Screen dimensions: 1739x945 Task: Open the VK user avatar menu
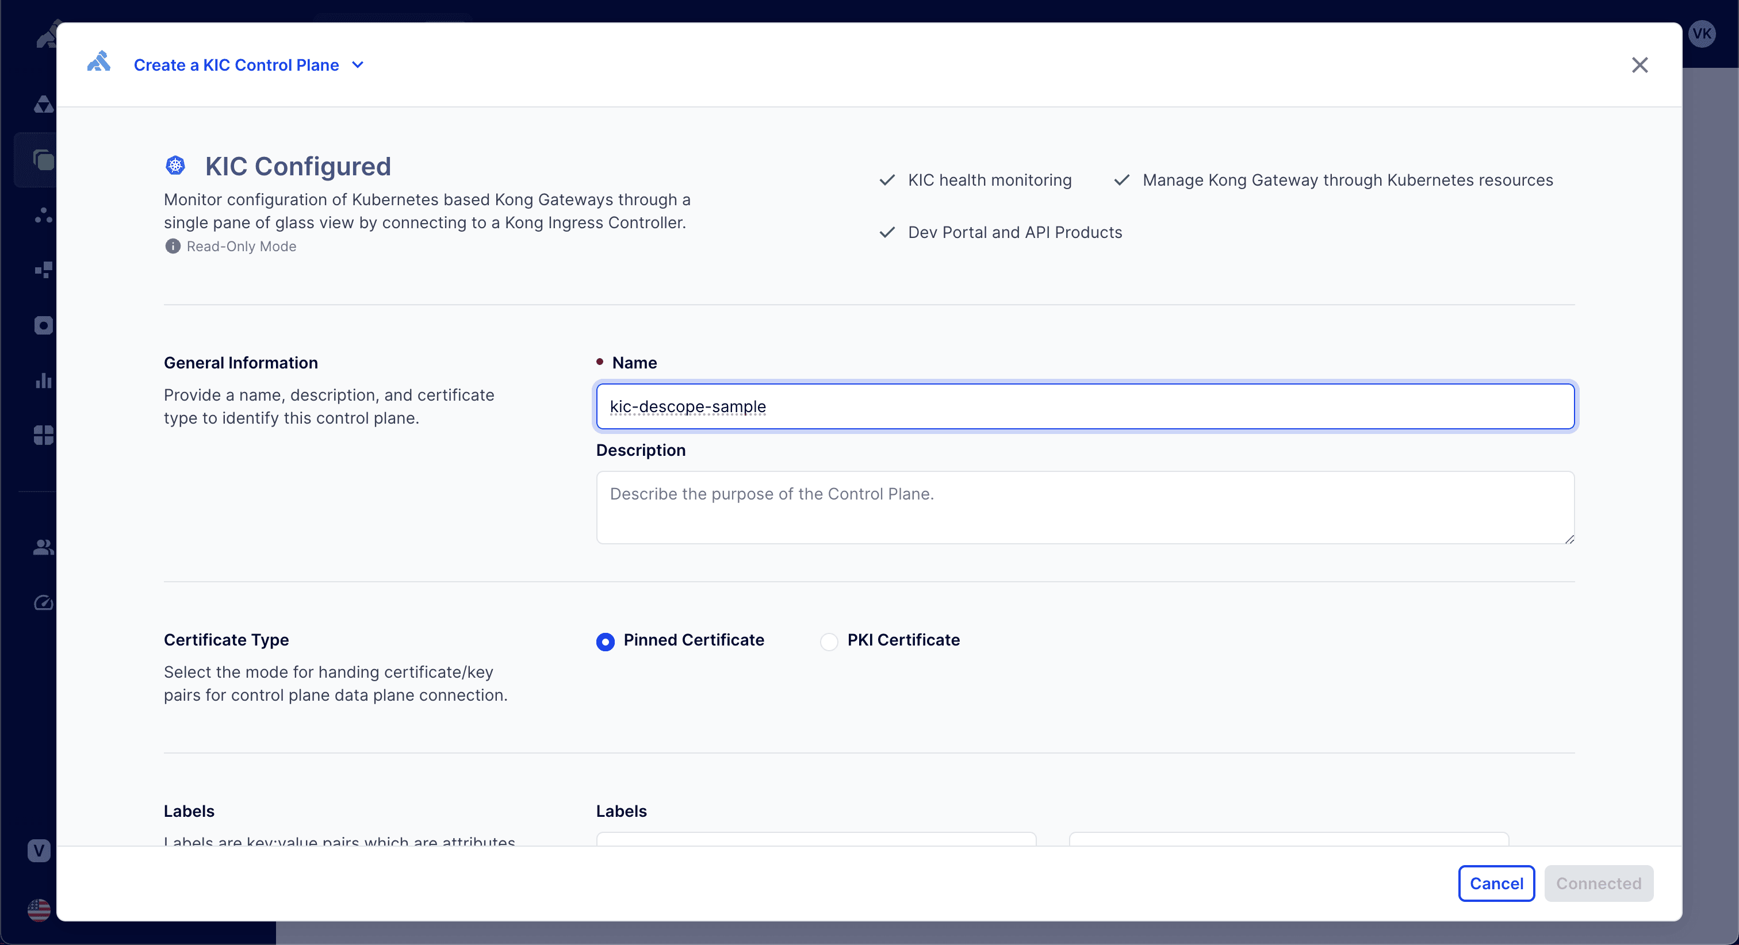1702,34
